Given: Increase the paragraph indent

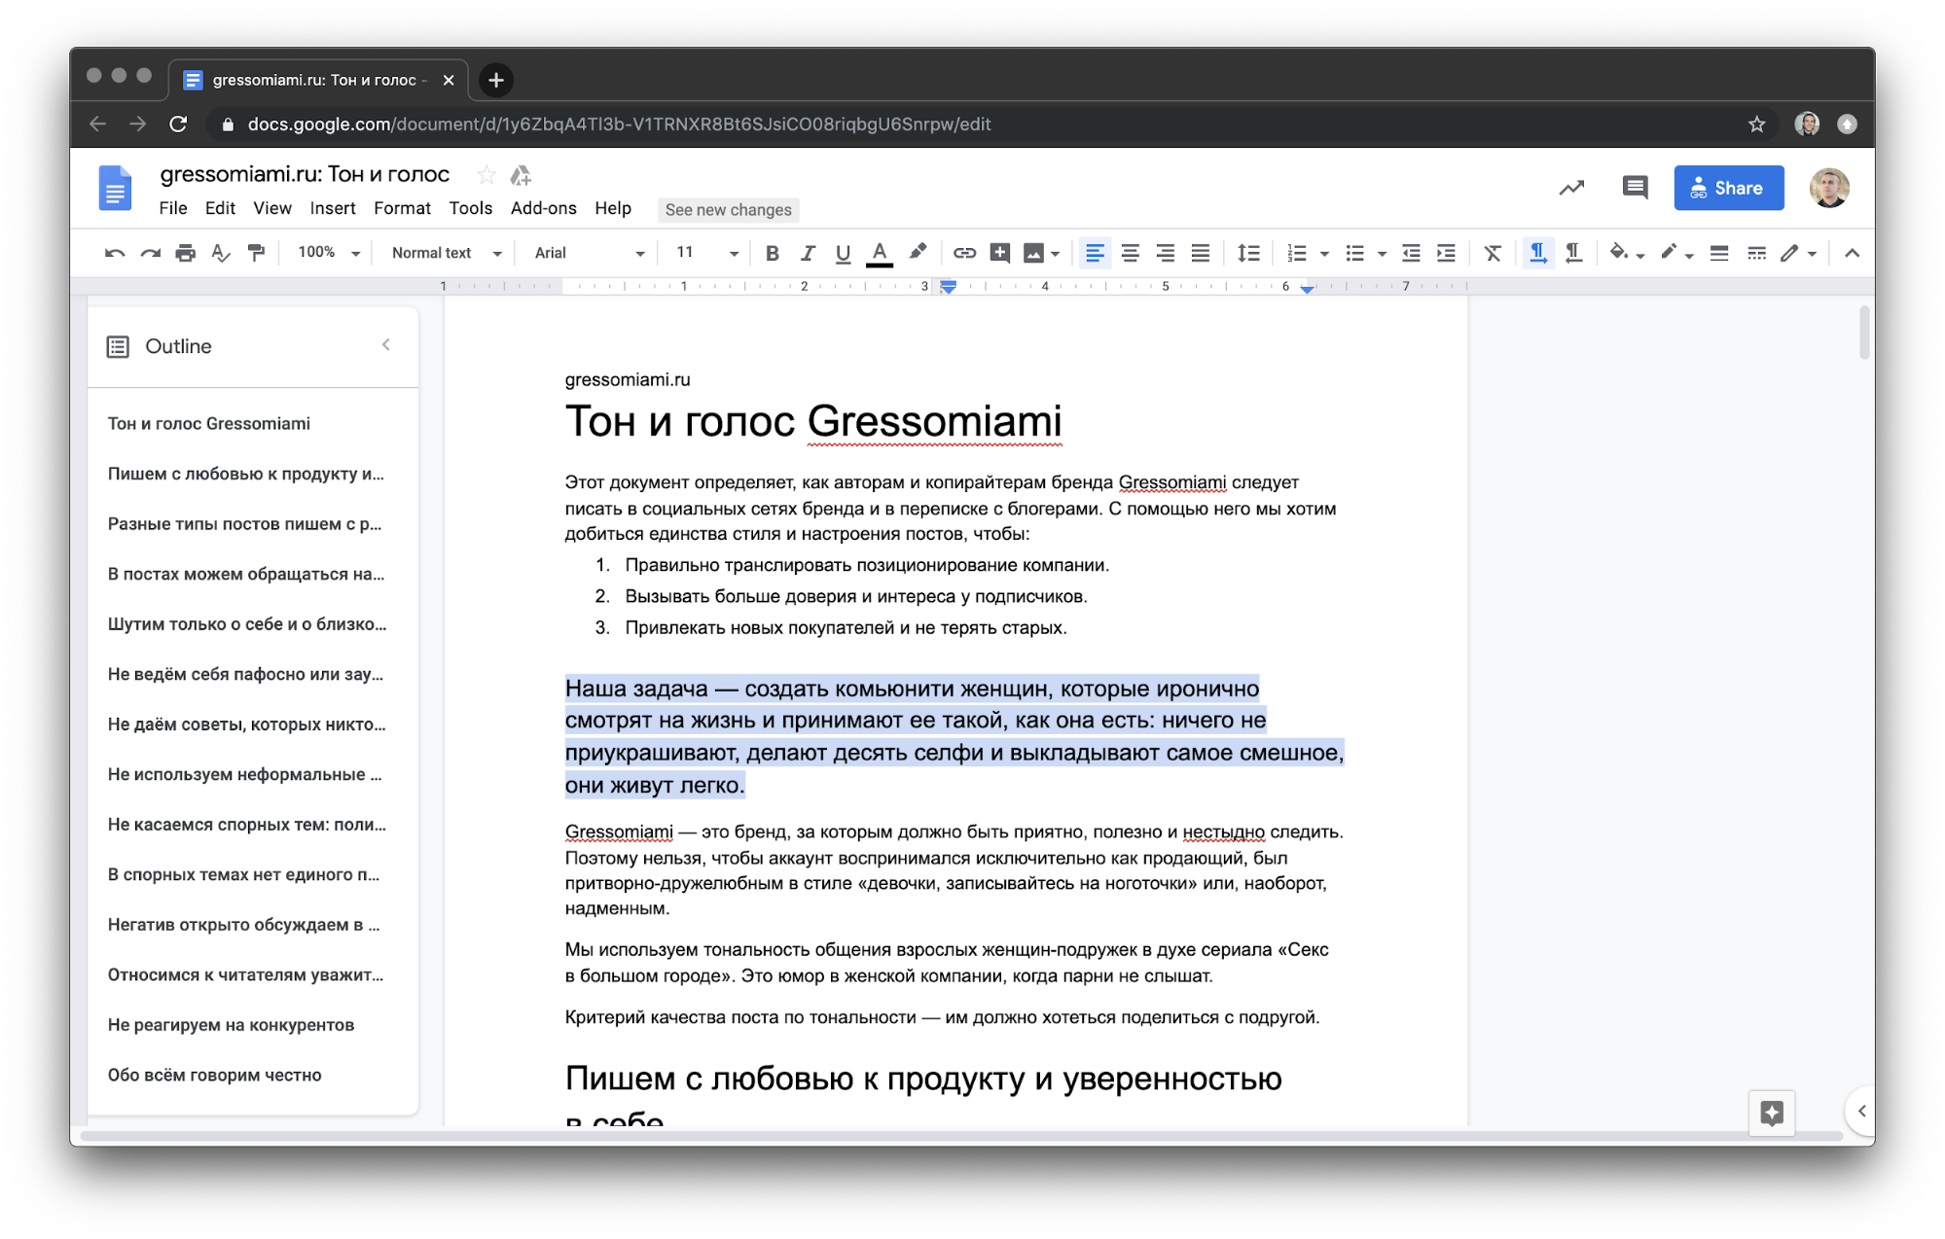Looking at the screenshot, I should pos(1447,253).
